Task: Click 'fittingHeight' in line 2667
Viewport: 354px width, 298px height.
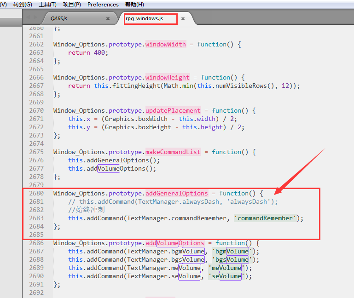Action: click(136, 86)
